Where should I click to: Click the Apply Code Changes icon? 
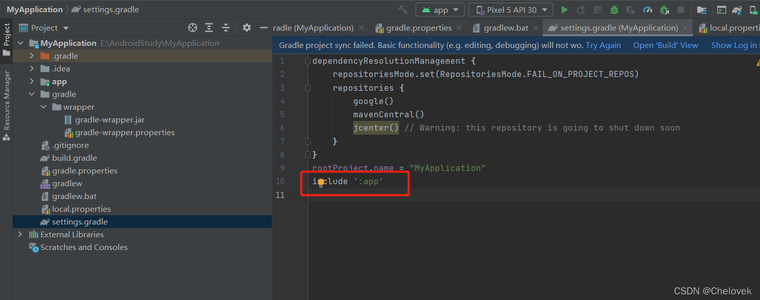[597, 10]
